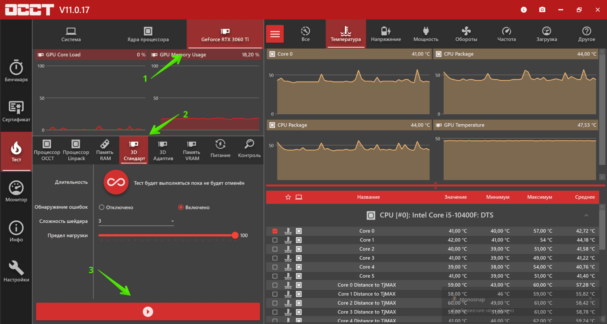Screen dimensions: 607x324
Task: Select the 3D Адаптив test
Action: 163,150
